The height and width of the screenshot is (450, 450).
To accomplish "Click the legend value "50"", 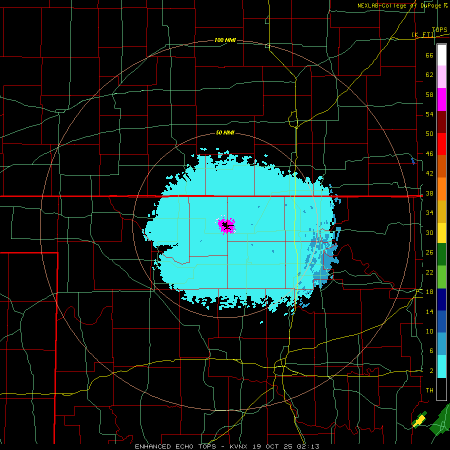I will coord(429,134).
